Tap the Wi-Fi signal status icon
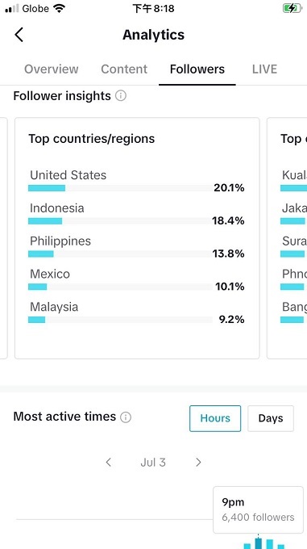The width and height of the screenshot is (307, 549). [60, 8]
